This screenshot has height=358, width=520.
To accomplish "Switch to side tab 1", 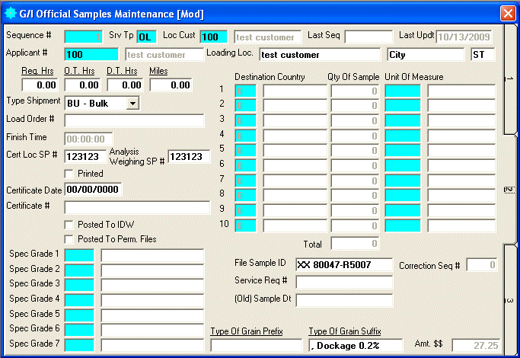I will click(x=510, y=78).
